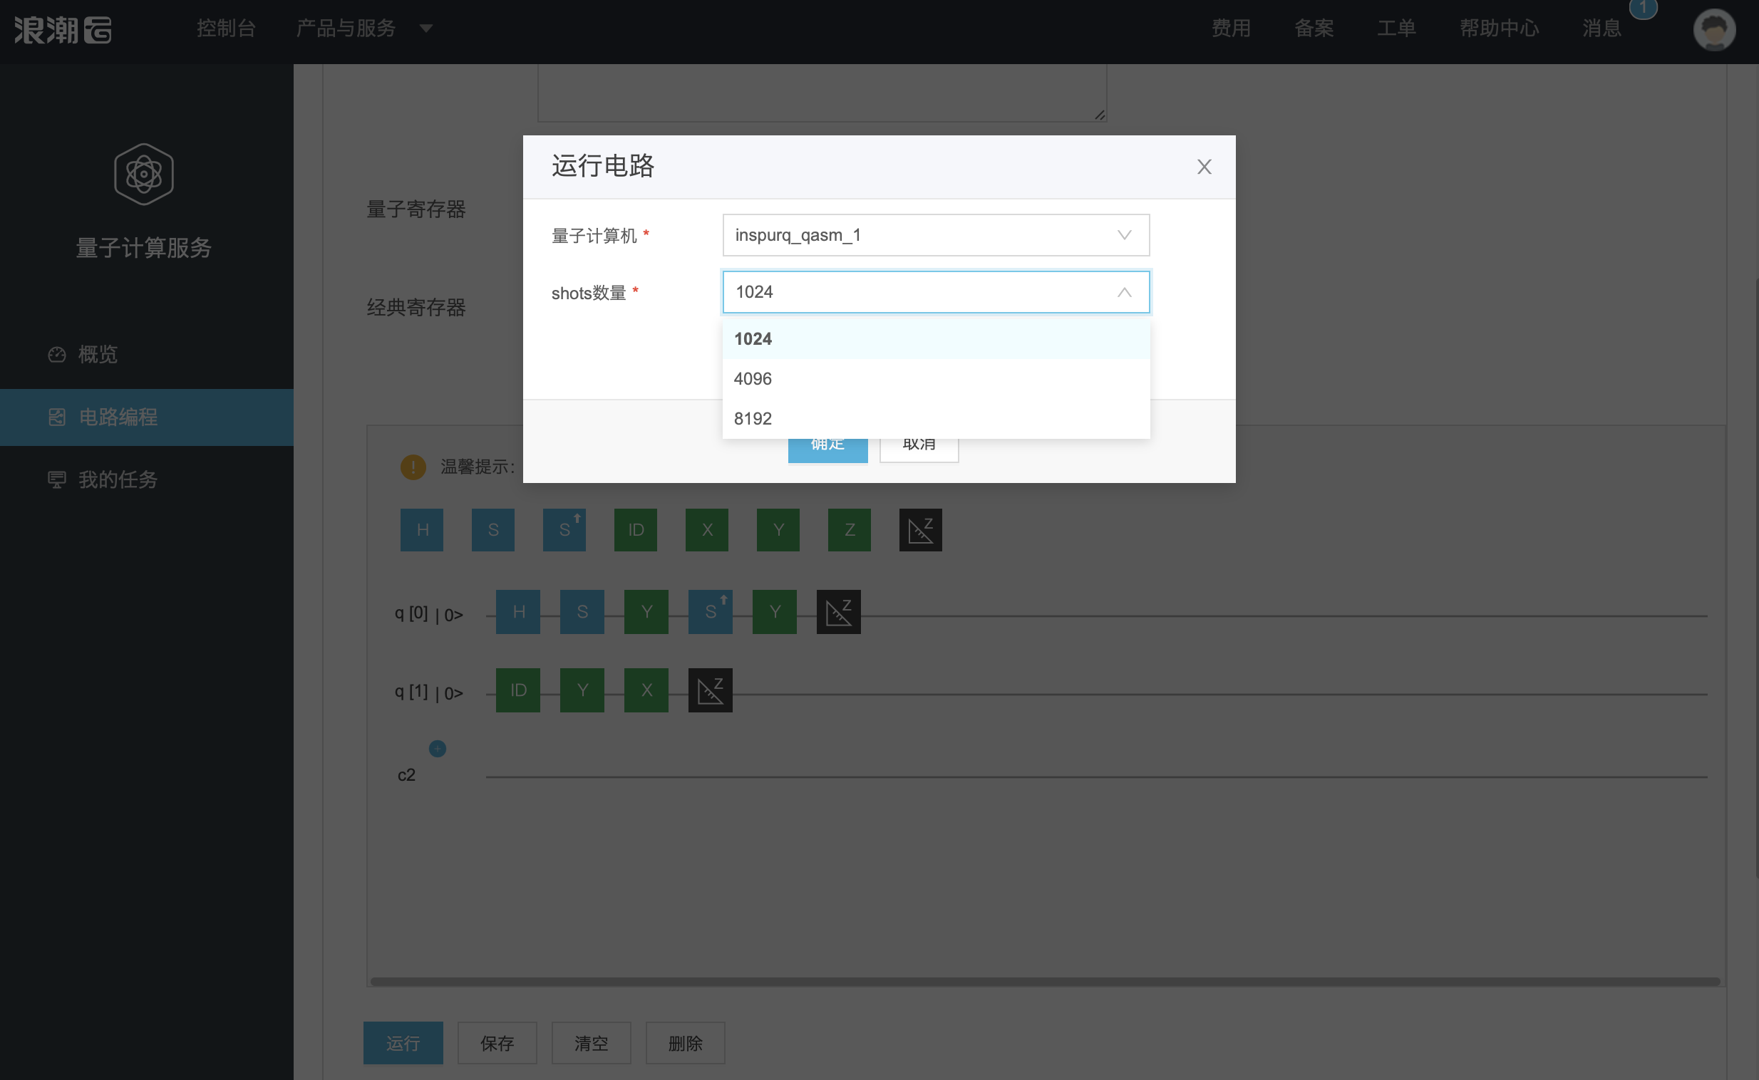
Task: Click the plus icon above c2 register
Action: [437, 749]
